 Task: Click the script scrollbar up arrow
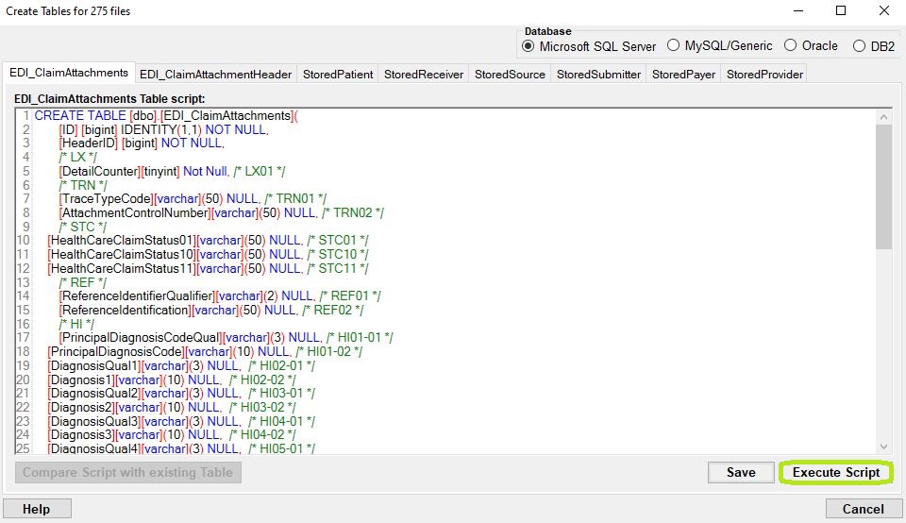[x=883, y=117]
